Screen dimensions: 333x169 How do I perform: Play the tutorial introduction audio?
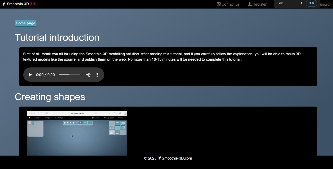click(30, 75)
